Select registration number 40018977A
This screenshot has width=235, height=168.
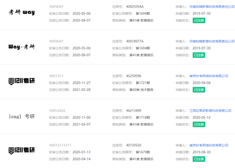(135, 41)
